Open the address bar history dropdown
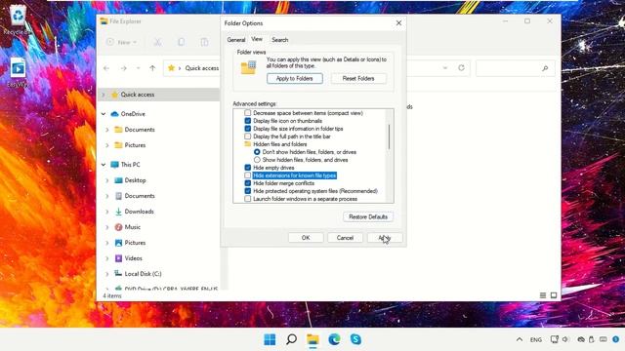625x351 pixels. click(x=445, y=68)
